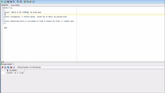Pin the query result with red pin icon
165x93 pixels.
tap(2, 67)
